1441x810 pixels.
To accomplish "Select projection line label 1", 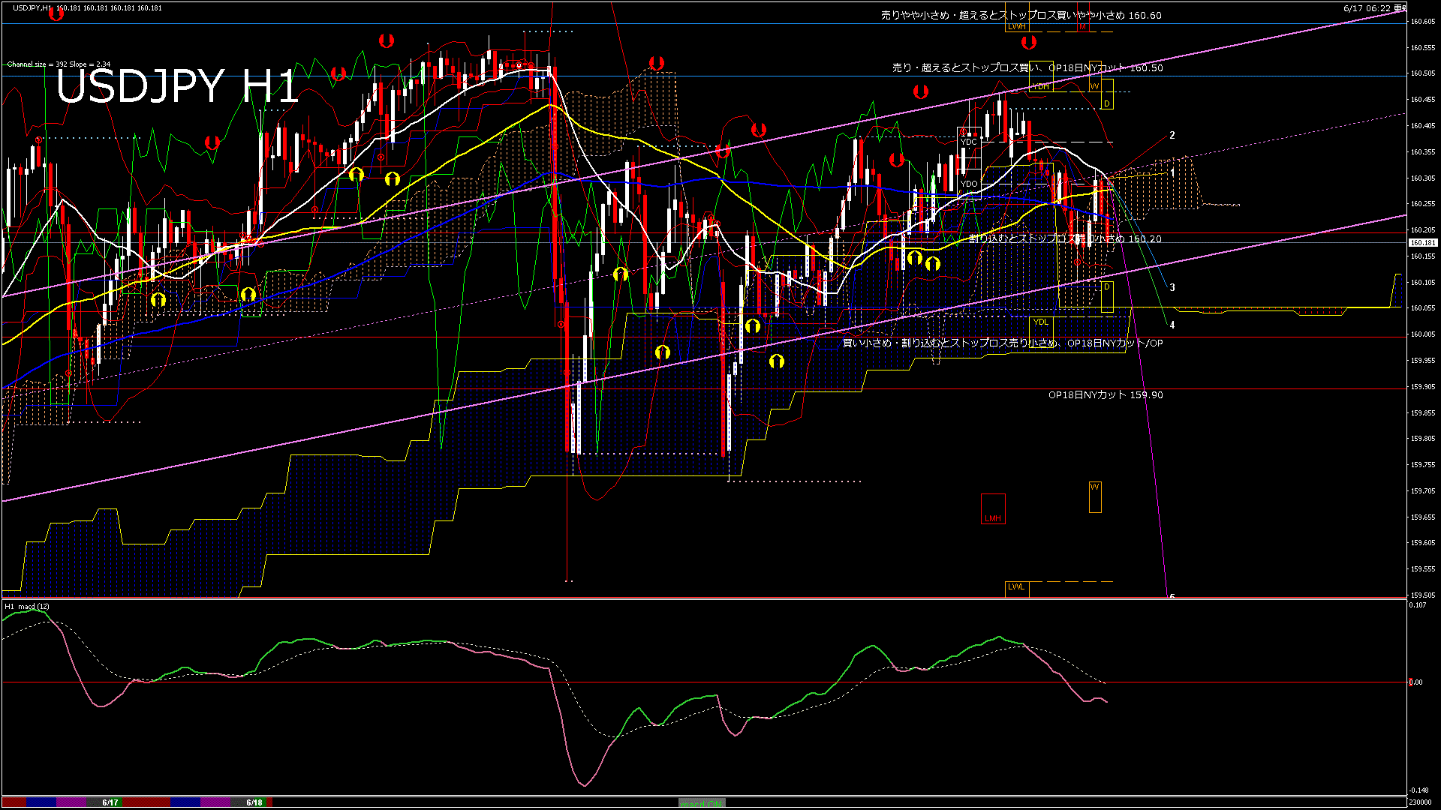I will 1172,172.
